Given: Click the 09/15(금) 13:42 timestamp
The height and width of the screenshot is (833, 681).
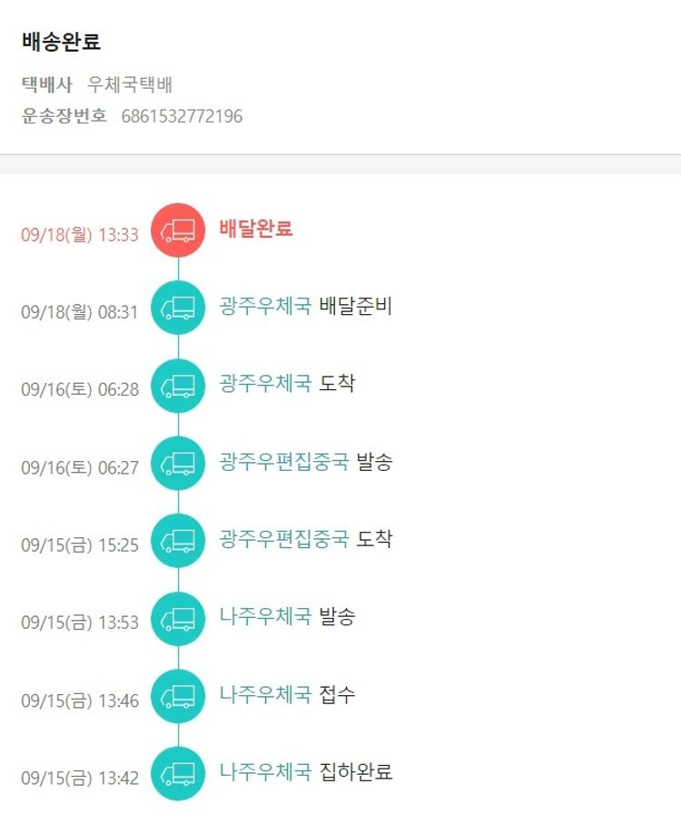Looking at the screenshot, I should [80, 779].
